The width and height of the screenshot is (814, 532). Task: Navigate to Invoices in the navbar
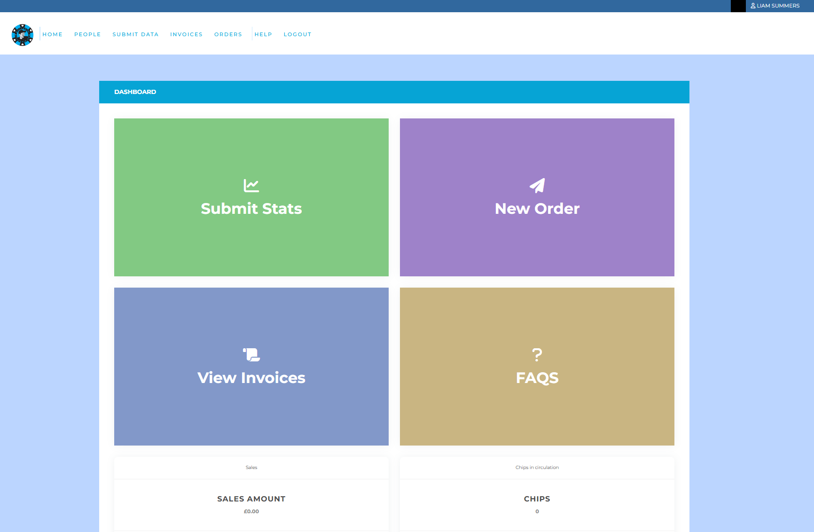186,34
